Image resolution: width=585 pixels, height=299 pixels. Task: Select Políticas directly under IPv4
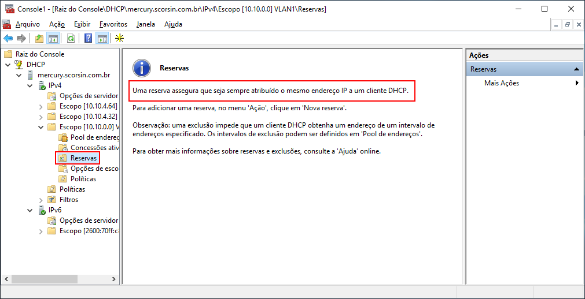pos(72,189)
